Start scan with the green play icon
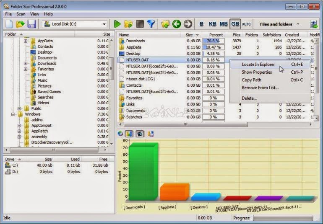The image size is (323, 224). pyautogui.click(x=117, y=24)
